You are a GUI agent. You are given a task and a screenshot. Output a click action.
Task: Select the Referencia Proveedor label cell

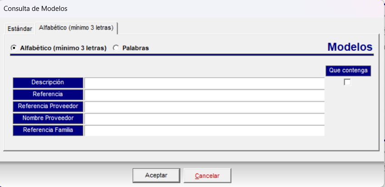pos(48,107)
